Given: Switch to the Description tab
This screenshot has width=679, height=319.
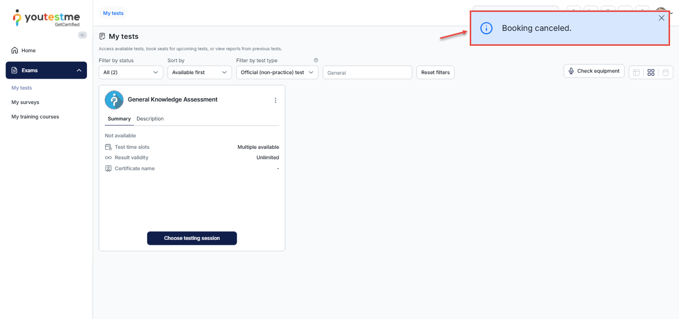Looking at the screenshot, I should point(150,119).
